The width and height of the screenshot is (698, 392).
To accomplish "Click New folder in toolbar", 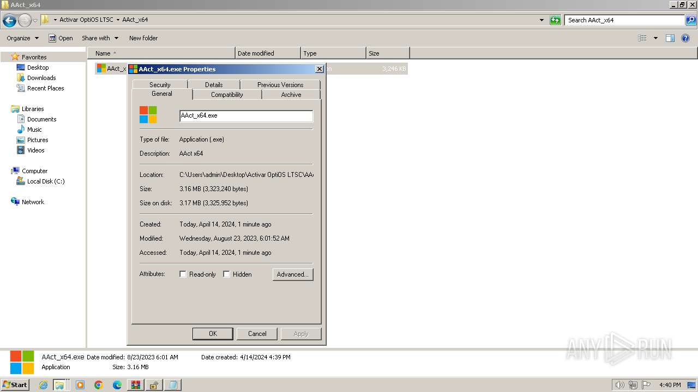I will coord(143,38).
